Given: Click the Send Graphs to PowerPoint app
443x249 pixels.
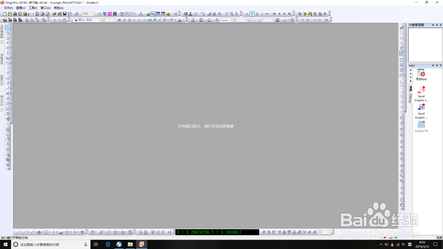Looking at the screenshot, I should tap(421, 94).
